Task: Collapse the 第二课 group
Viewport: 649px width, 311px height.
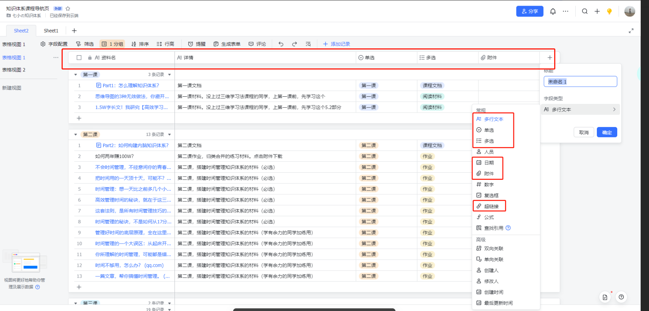Action: tap(76, 135)
